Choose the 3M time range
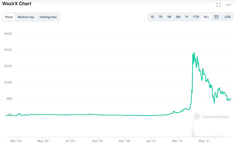The width and height of the screenshot is (237, 145). (x=178, y=17)
